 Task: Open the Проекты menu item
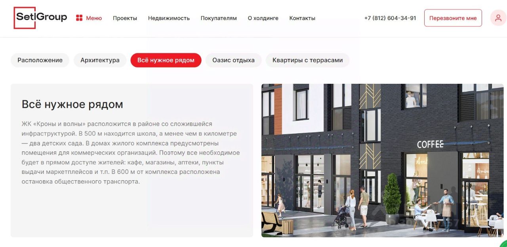pos(125,18)
